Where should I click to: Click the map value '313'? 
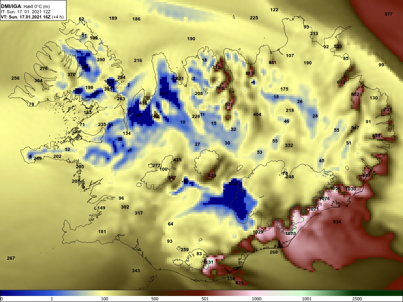coord(314,34)
